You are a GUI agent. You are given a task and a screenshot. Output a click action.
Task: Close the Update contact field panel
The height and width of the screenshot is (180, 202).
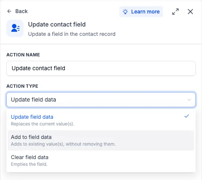pos(190,12)
